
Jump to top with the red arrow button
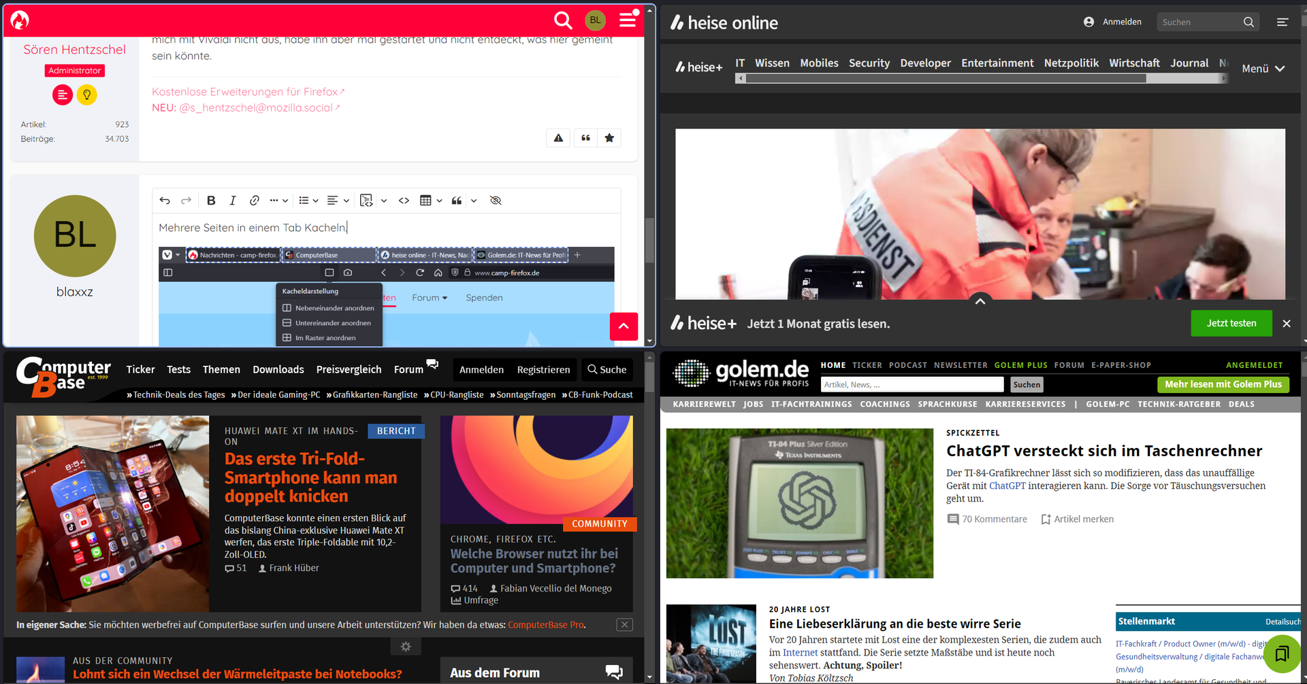pyautogui.click(x=624, y=326)
